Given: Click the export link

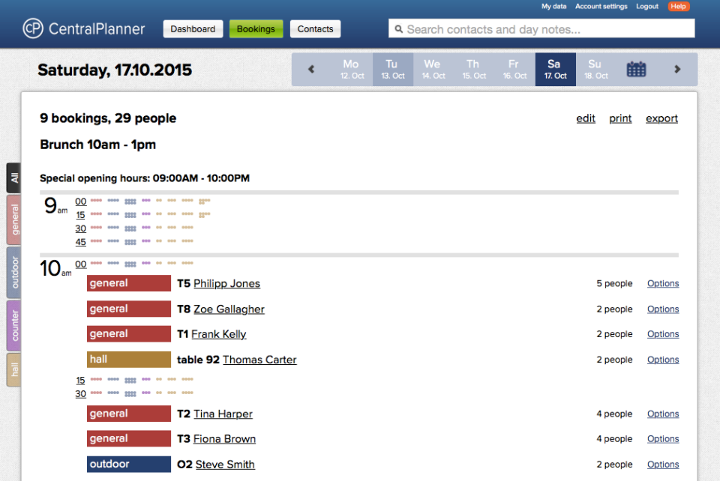Looking at the screenshot, I should [x=661, y=118].
